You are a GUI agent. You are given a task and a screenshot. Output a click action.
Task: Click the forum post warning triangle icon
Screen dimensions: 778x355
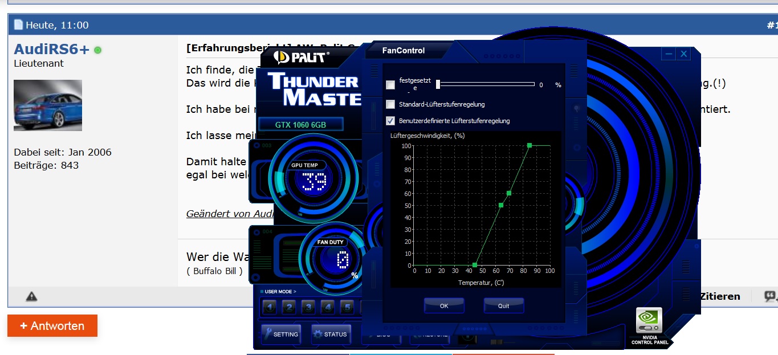pos(31,296)
